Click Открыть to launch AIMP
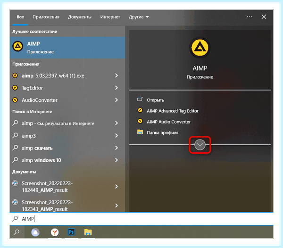Viewport: 283px width, 248px height. [155, 100]
